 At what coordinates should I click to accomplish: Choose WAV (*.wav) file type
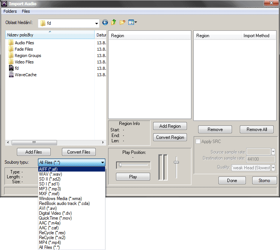click(x=72, y=174)
